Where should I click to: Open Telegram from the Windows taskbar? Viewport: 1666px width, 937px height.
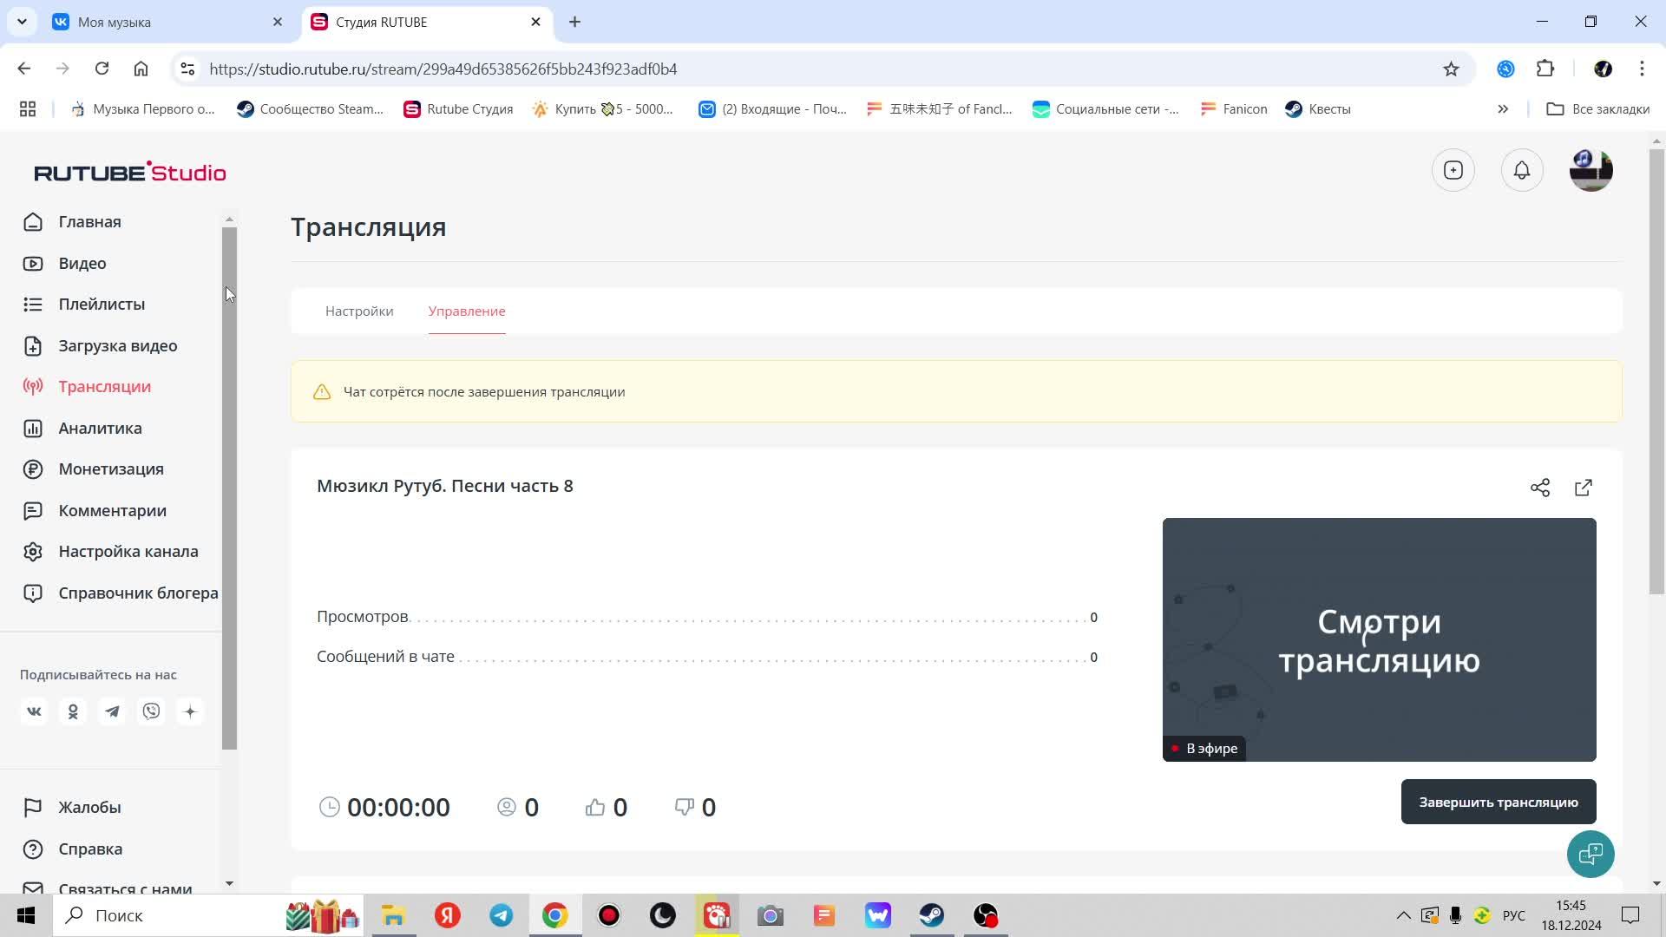[502, 916]
